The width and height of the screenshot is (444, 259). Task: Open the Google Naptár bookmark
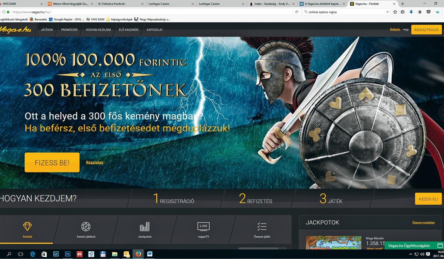point(66,19)
